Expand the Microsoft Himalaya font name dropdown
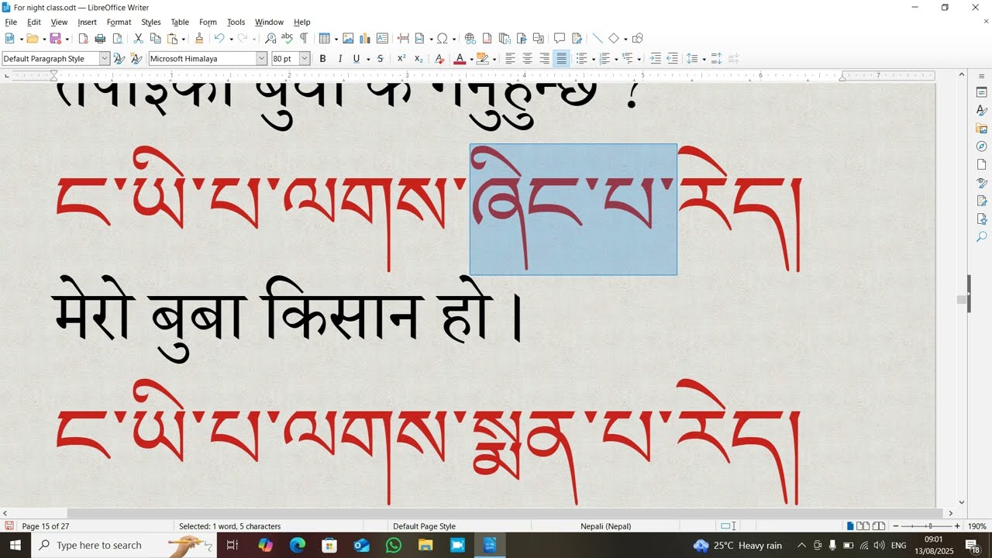 [x=262, y=59]
